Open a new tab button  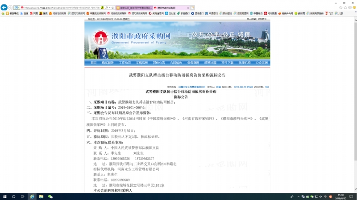(192, 8)
